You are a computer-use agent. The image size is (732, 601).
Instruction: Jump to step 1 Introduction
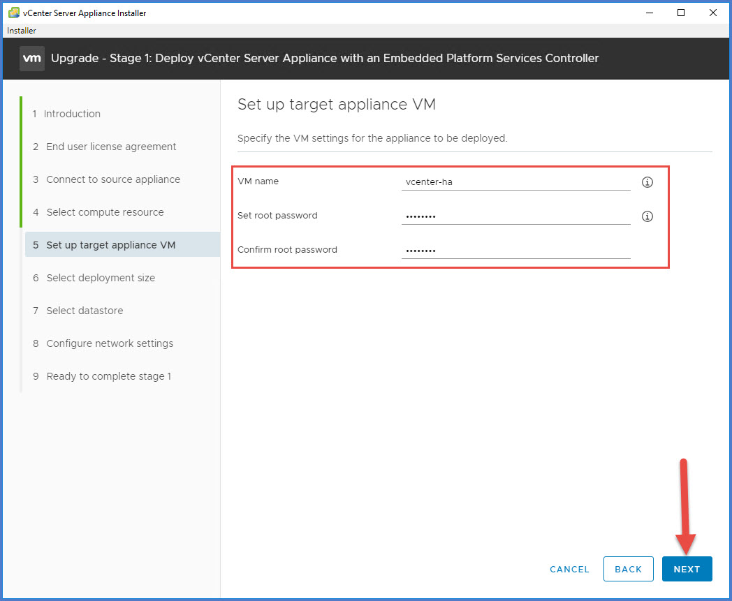coord(72,114)
